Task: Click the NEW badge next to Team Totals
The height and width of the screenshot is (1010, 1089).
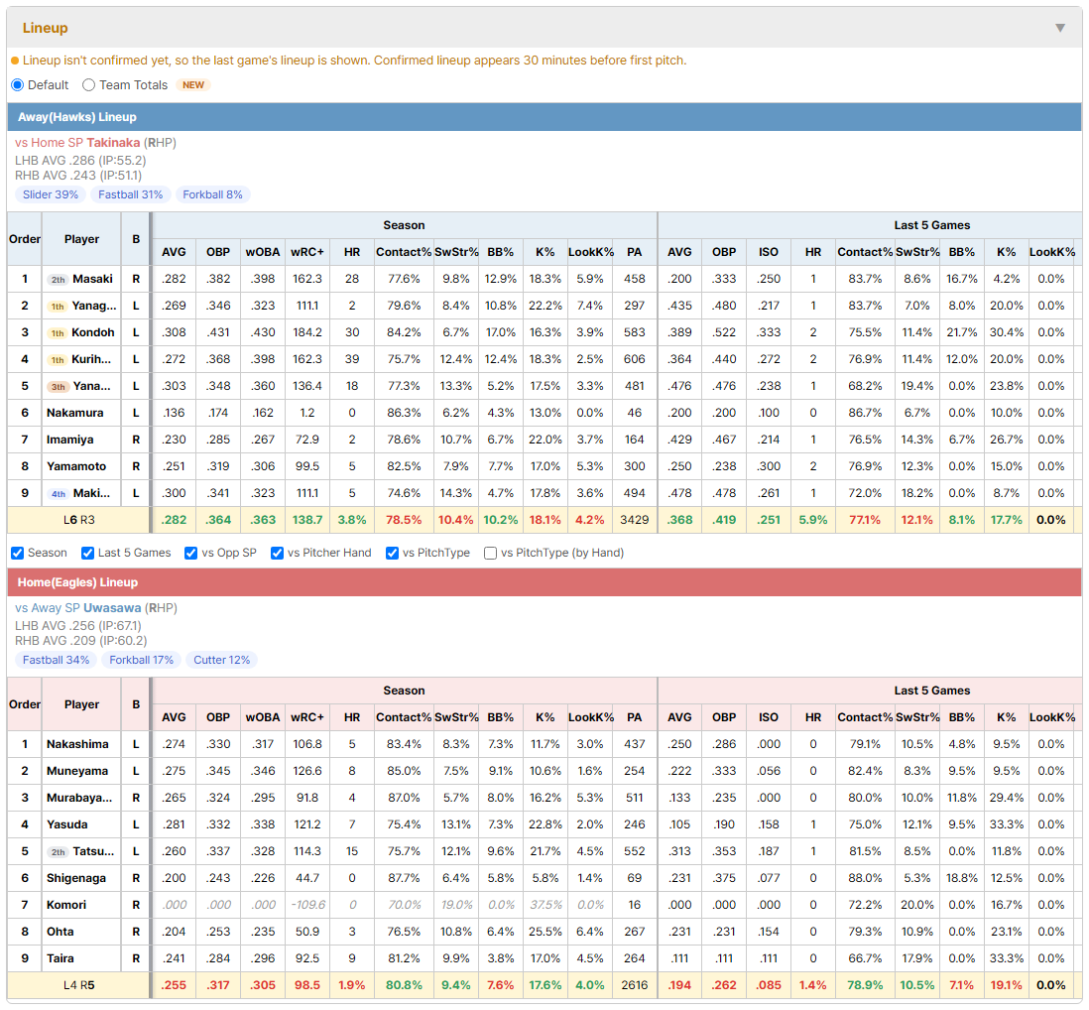Action: (193, 84)
